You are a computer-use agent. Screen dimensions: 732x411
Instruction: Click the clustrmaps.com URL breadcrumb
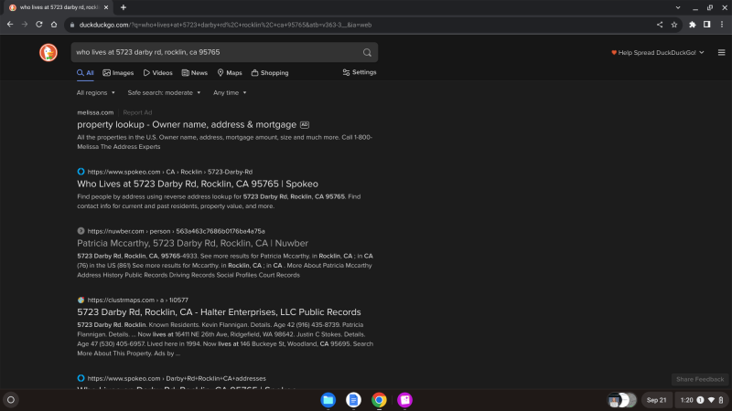click(x=138, y=300)
